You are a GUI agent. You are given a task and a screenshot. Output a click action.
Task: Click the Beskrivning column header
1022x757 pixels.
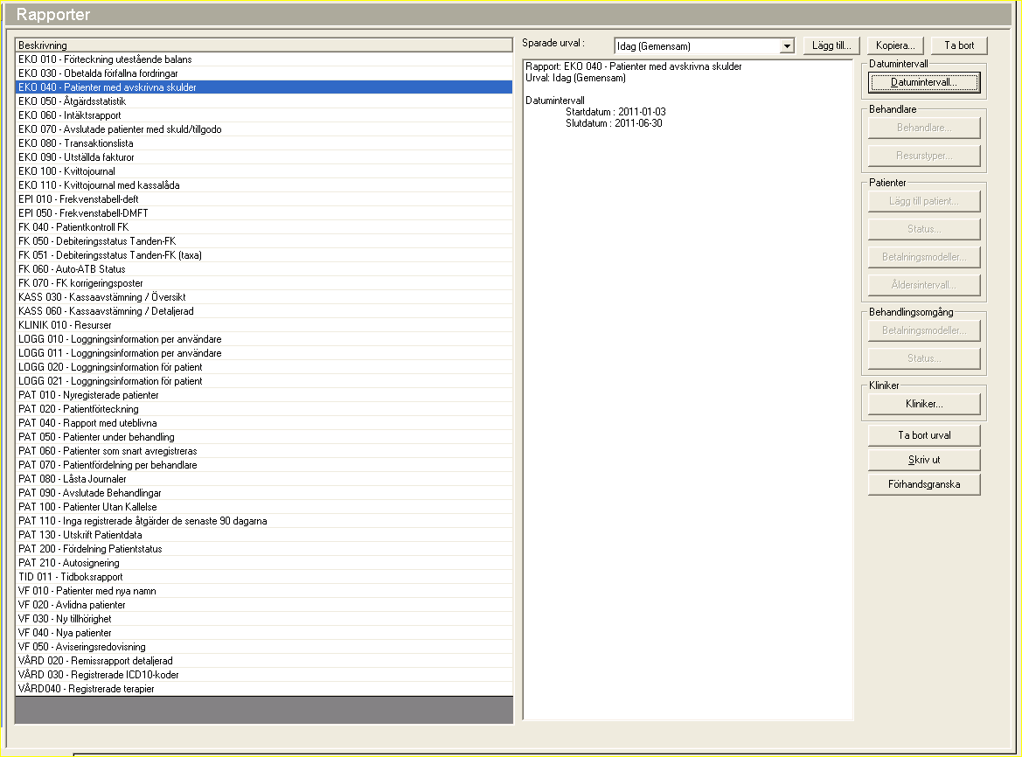(263, 45)
